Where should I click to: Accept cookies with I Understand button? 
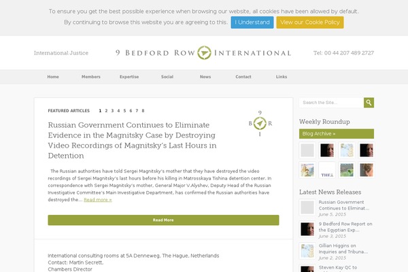coord(252,22)
